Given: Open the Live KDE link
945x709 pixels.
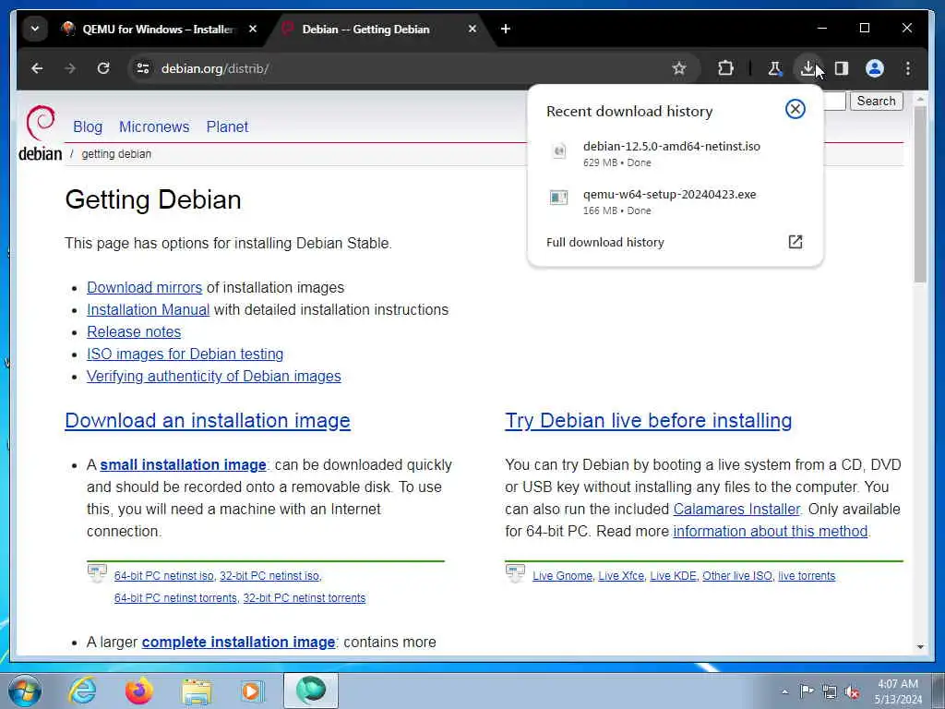Looking at the screenshot, I should (x=673, y=576).
